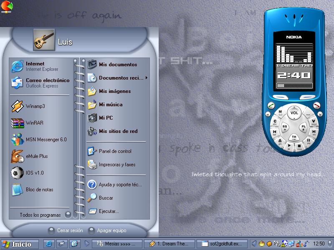Click panda tray icon with warning

[284, 244]
